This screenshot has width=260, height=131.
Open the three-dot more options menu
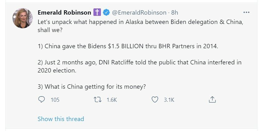click(x=246, y=12)
